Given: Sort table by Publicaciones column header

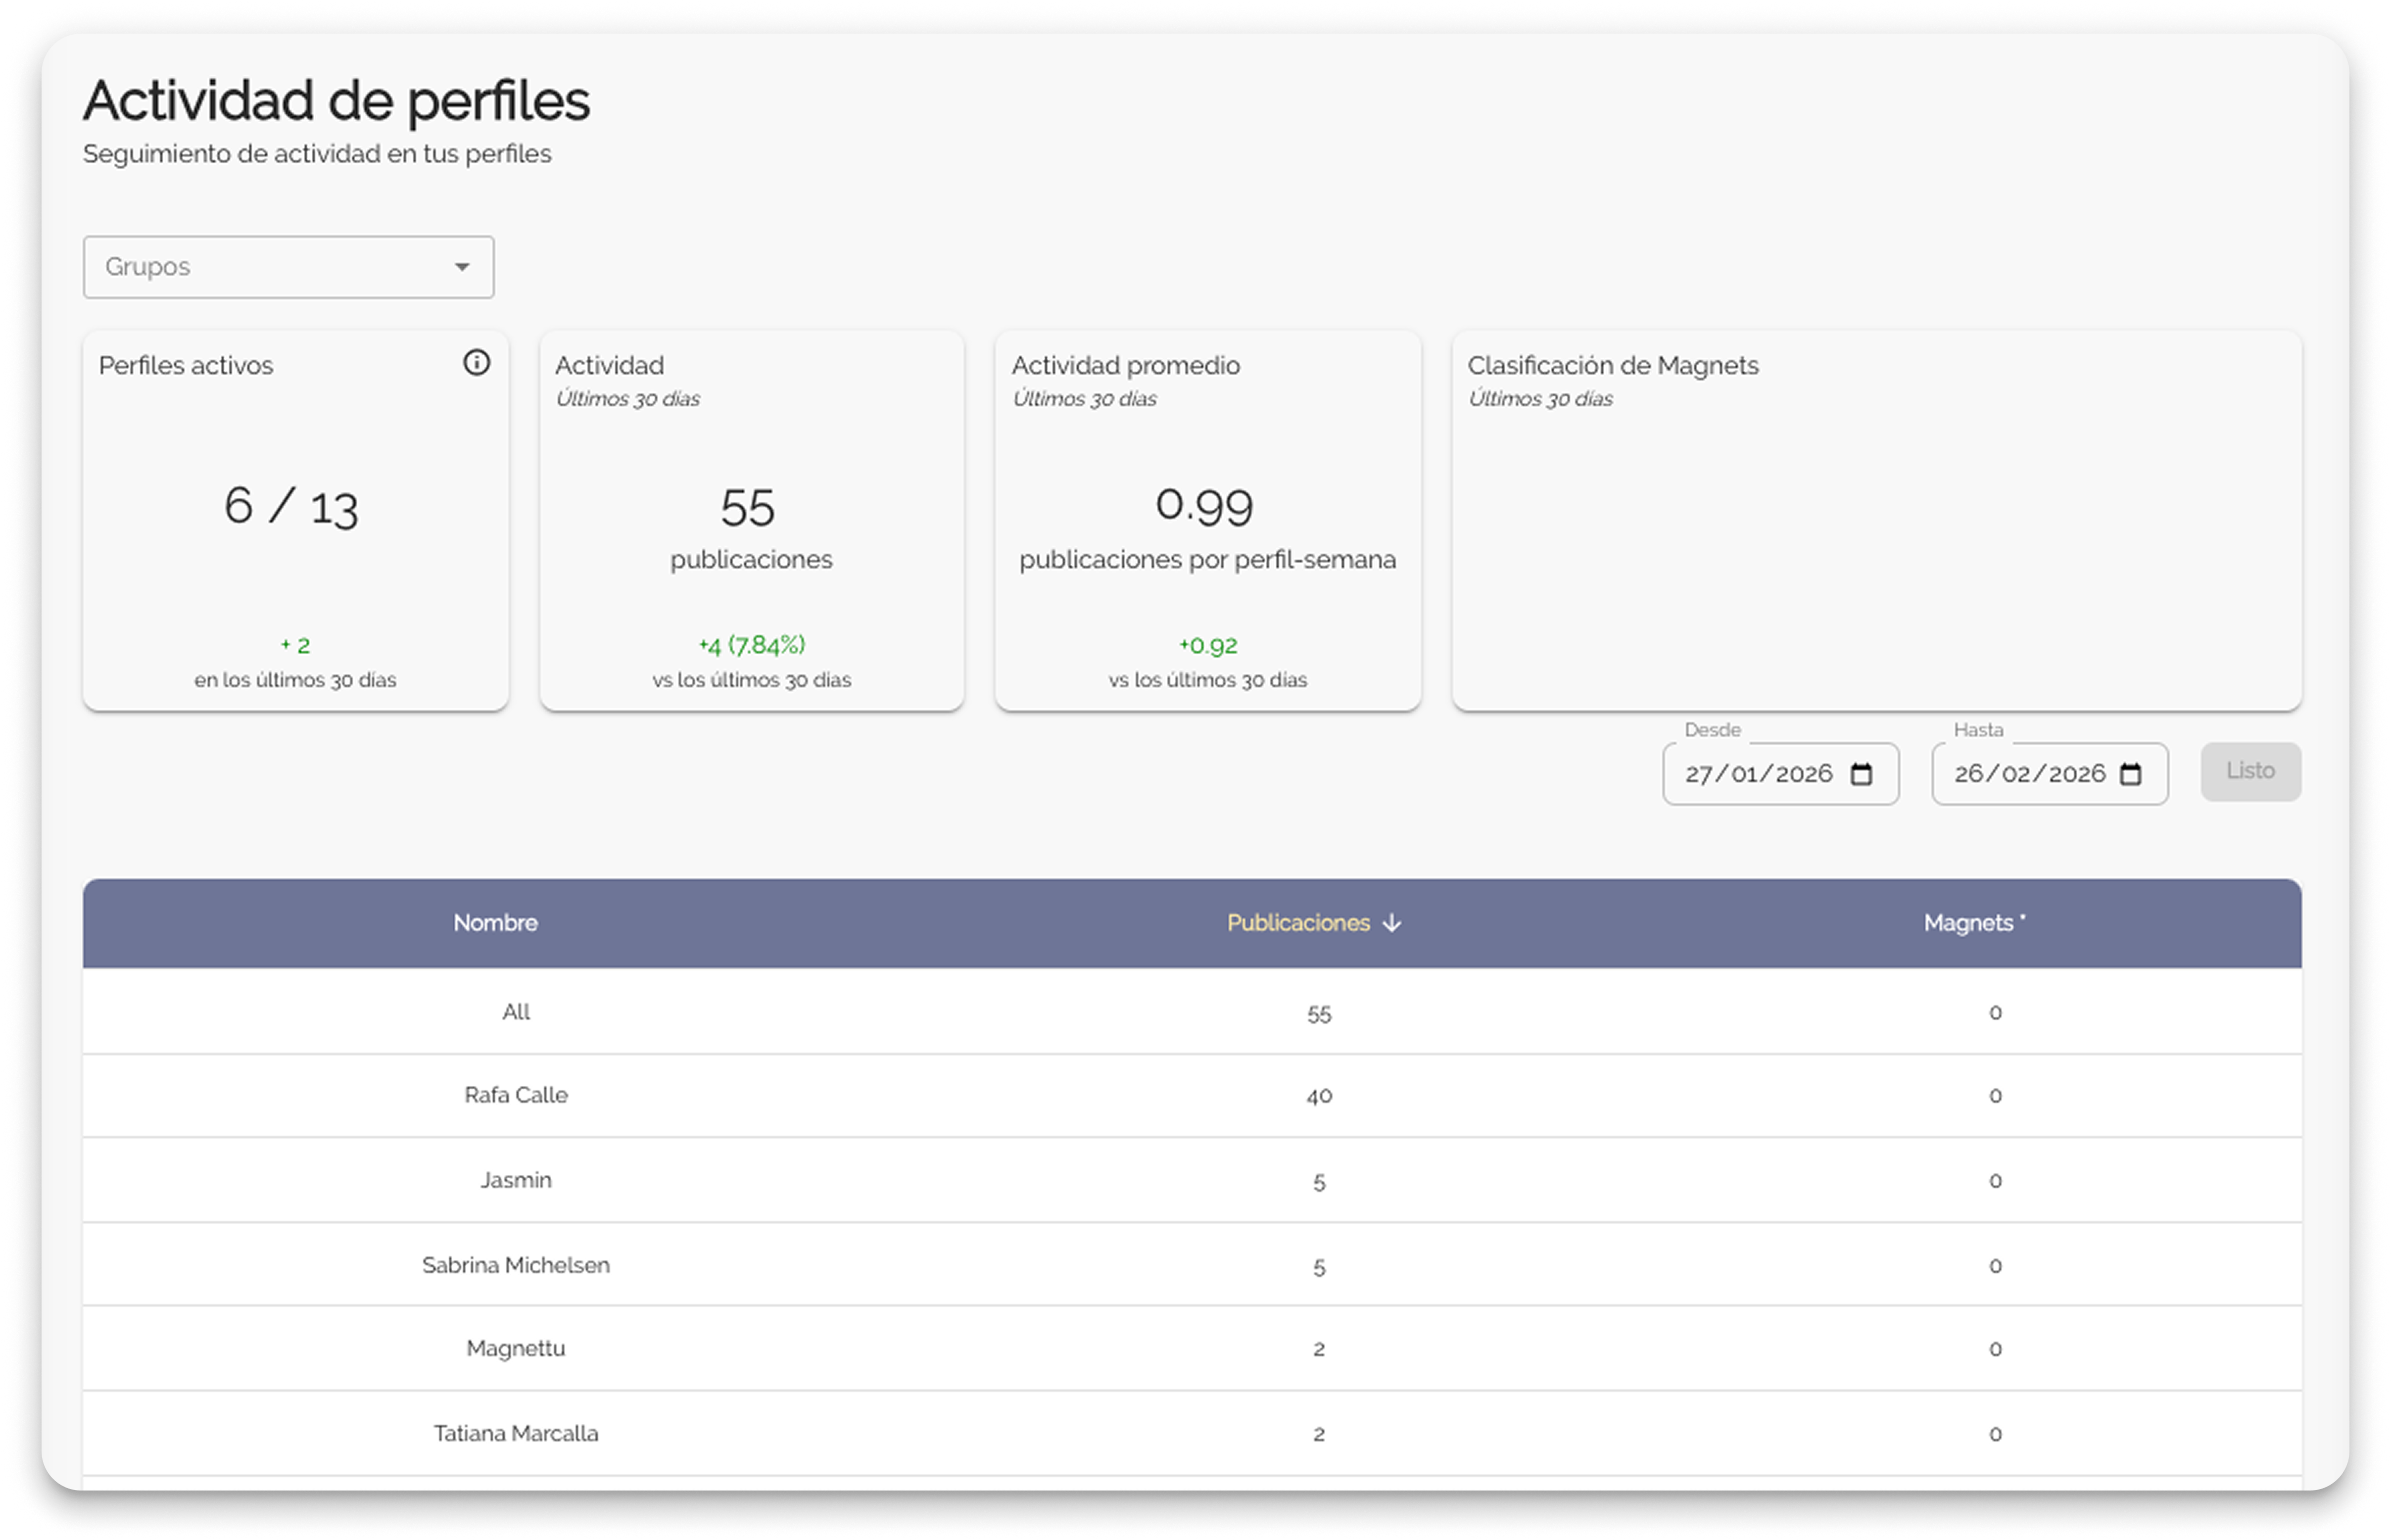Looking at the screenshot, I should coord(1298,923).
